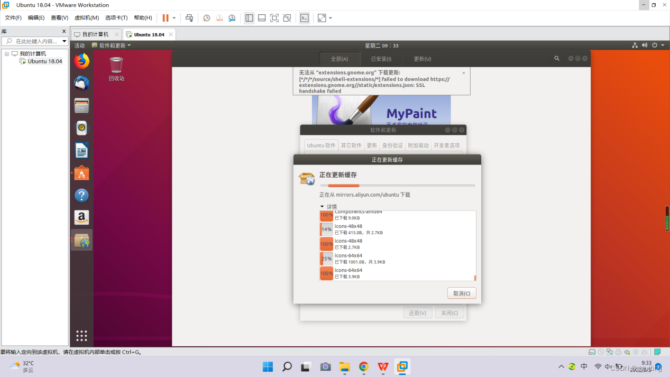
Task: Open the library search dropdown arrow
Action: point(65,41)
